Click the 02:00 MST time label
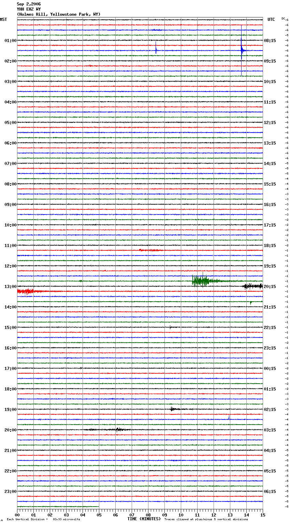The height and width of the screenshot is (524, 290). click(x=11, y=61)
